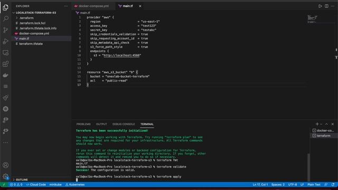Follow the http://localhost:4566 link
The width and height of the screenshot is (338, 190).
(x=121, y=55)
